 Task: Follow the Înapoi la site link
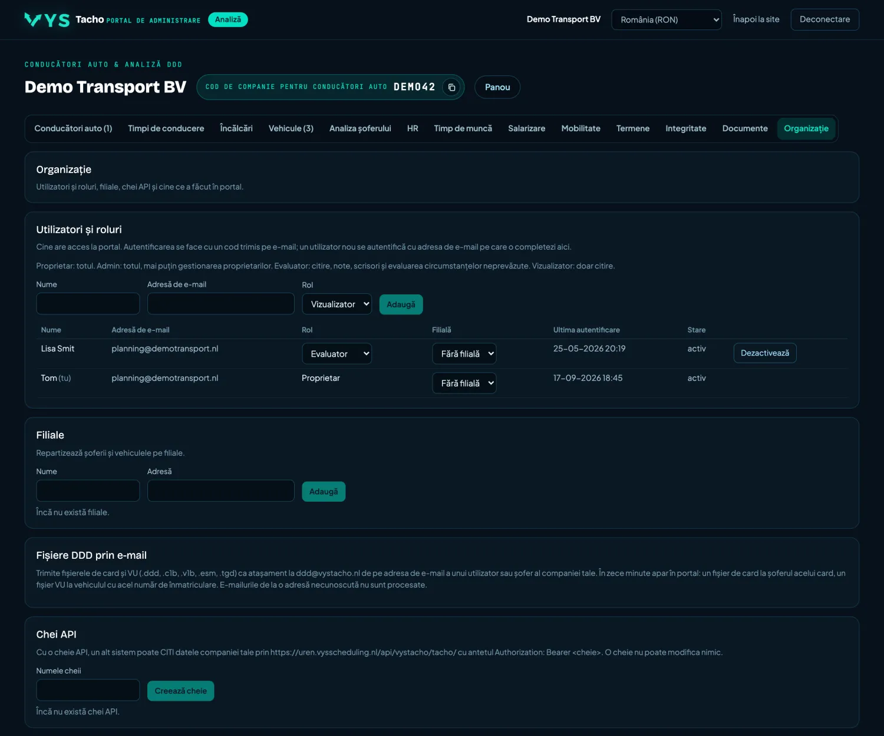pos(756,19)
